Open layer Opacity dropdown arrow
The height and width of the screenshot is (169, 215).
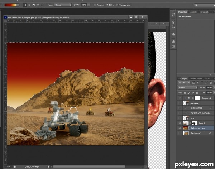pos(214,88)
